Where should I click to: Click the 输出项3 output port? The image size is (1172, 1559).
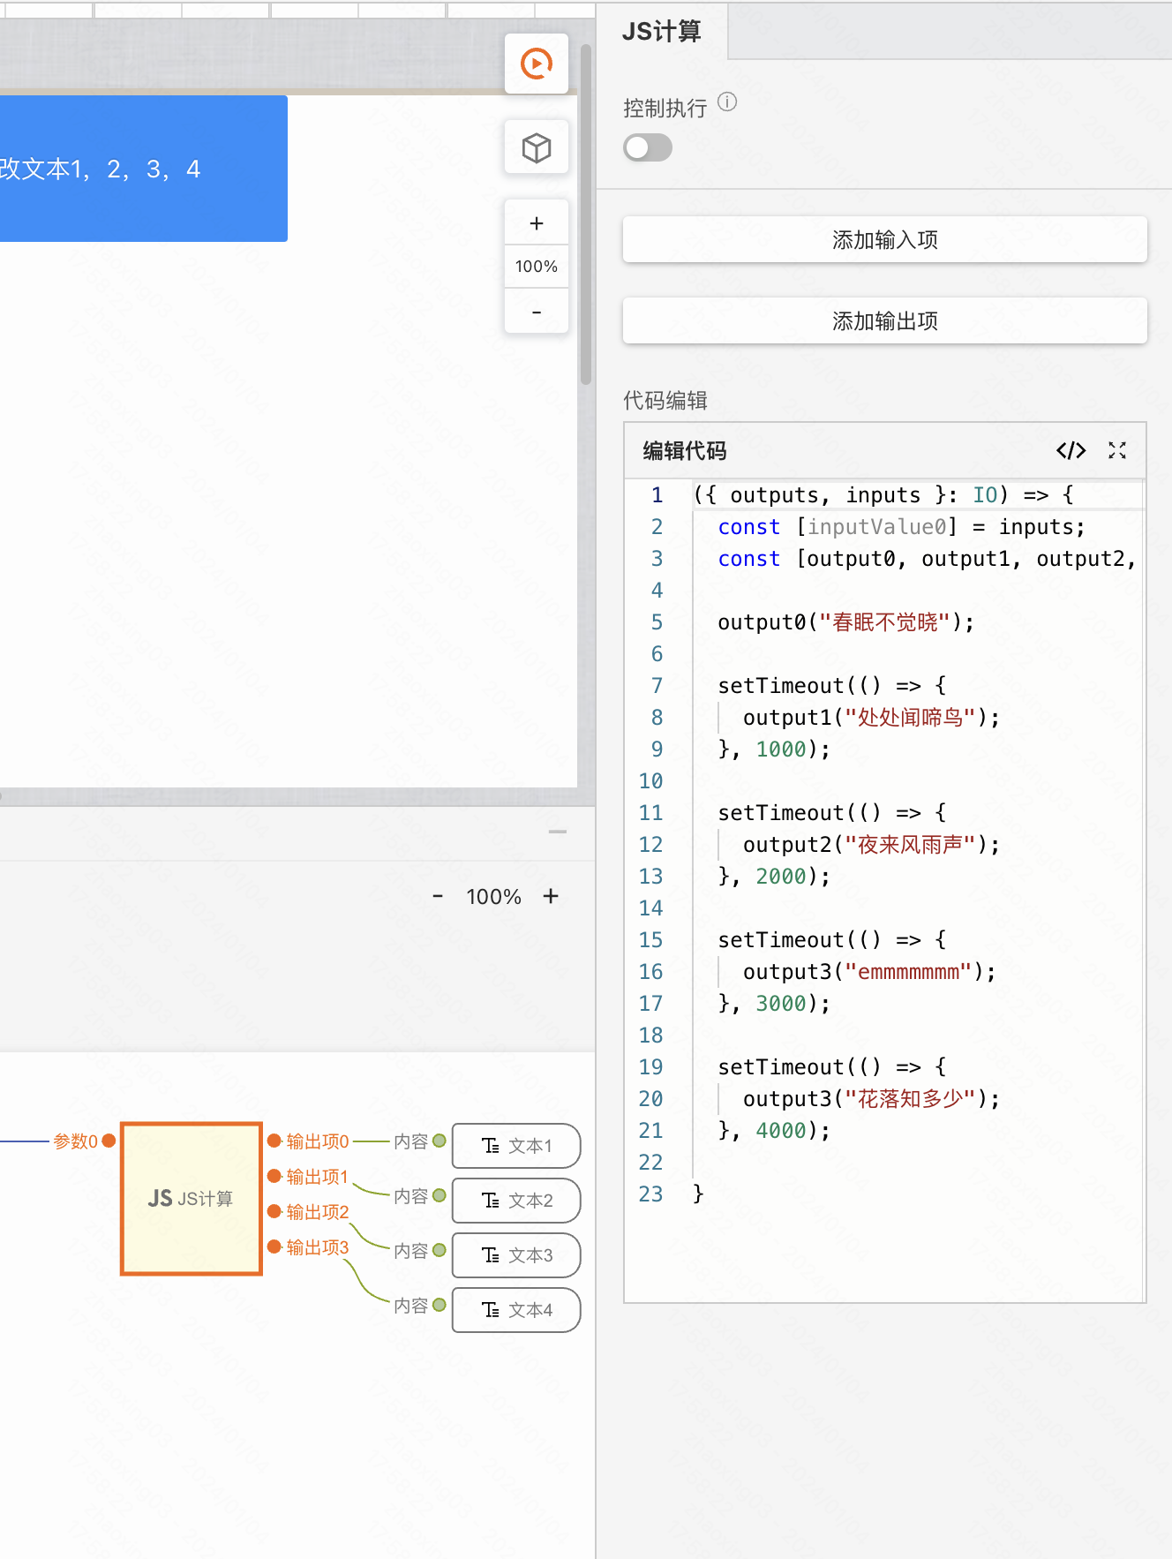pyautogui.click(x=274, y=1246)
